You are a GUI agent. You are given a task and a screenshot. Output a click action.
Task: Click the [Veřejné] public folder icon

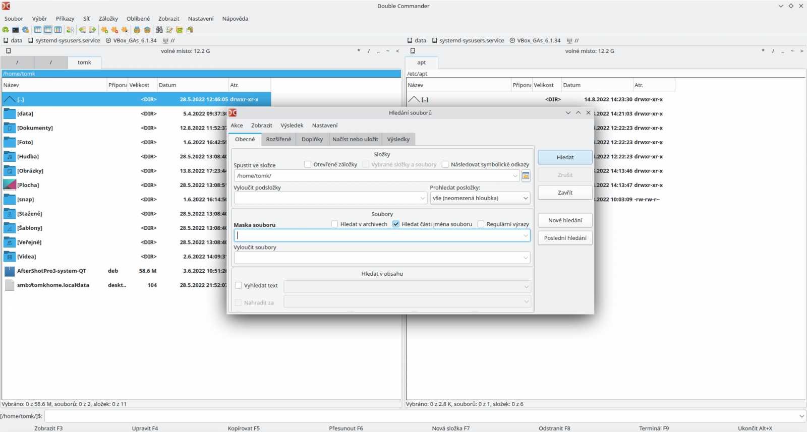(10, 242)
